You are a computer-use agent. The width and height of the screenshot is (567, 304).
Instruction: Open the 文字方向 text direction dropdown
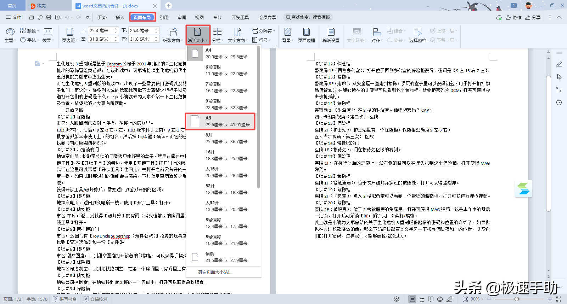237,35
